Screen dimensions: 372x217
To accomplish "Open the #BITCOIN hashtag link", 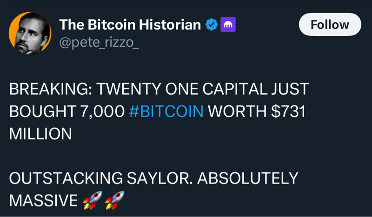I will click(x=166, y=112).
